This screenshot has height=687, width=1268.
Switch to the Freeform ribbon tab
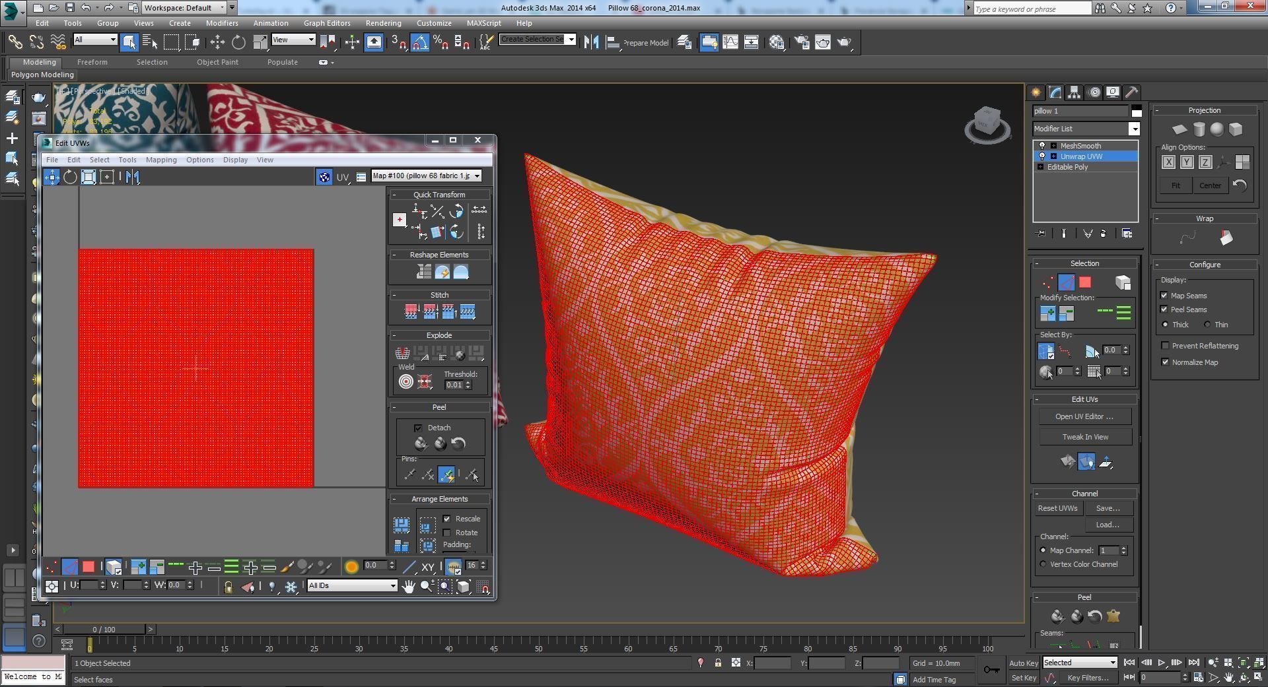pos(92,62)
